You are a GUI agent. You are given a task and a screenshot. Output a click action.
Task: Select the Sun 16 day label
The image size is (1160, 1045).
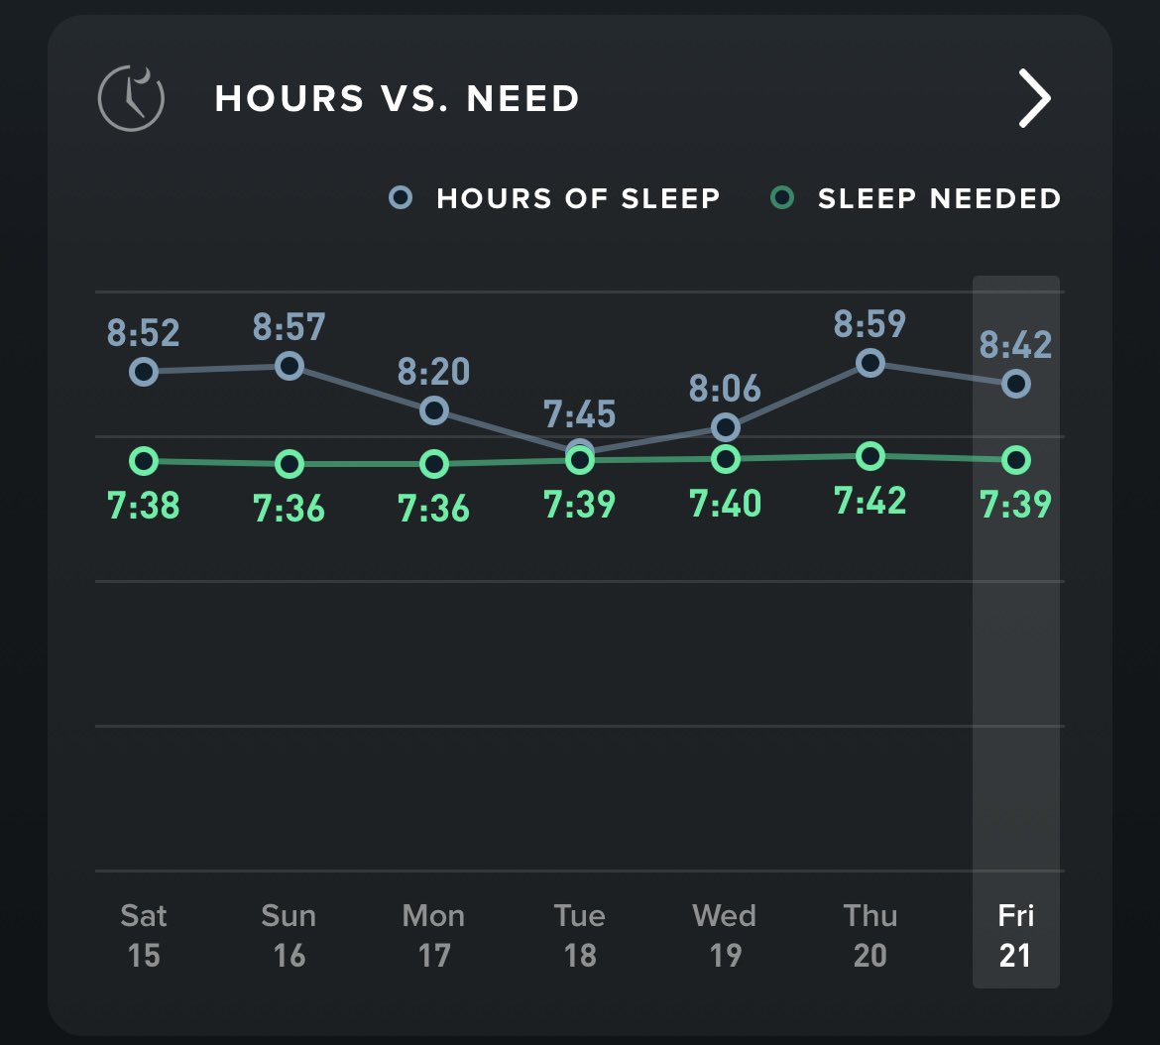289,936
